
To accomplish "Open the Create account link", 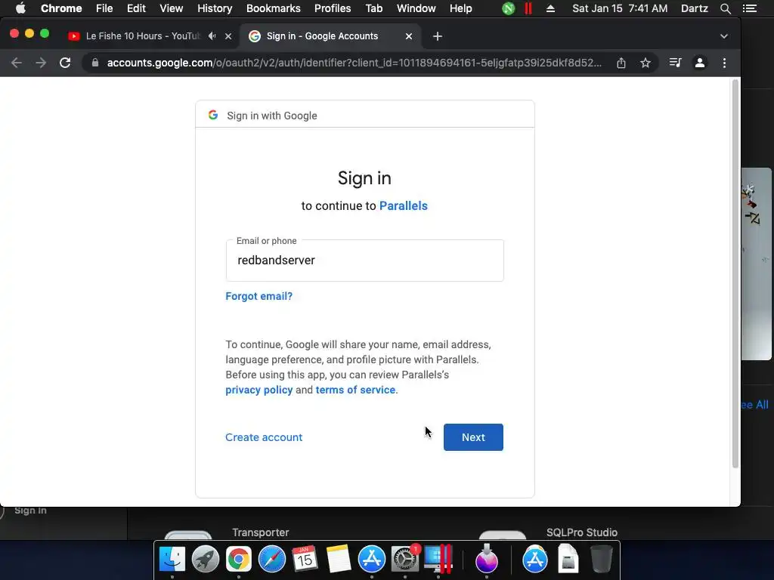I will tap(264, 437).
